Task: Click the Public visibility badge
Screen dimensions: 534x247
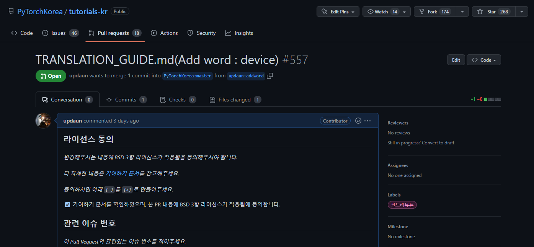Action: coord(120,11)
